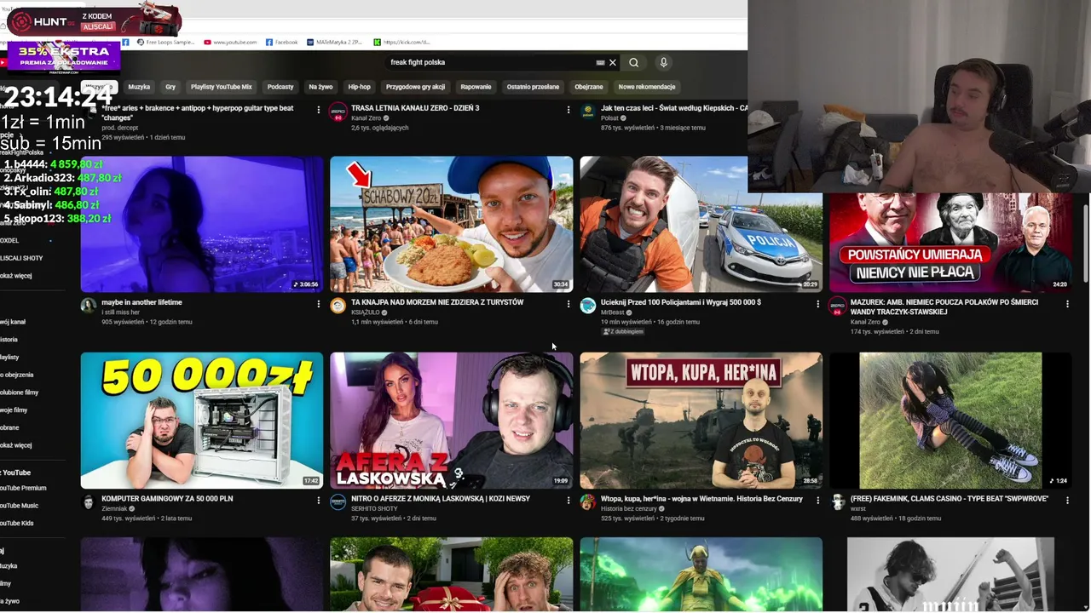
Task: Click Historia bez cenzury channel avatar
Action: tap(587, 502)
